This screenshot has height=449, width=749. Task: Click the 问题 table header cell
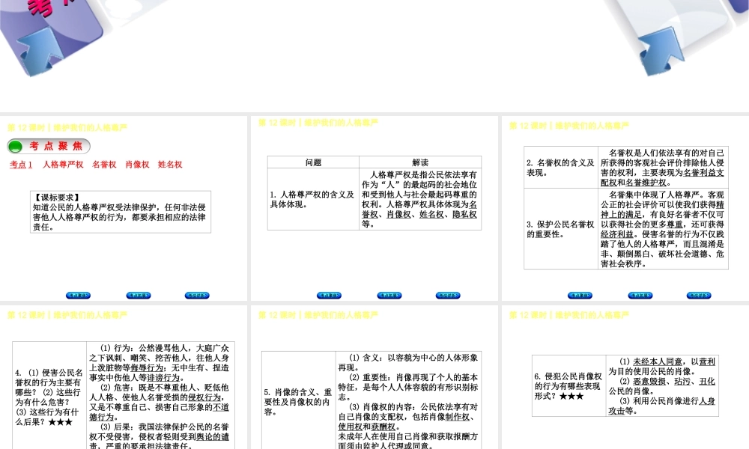pos(313,162)
